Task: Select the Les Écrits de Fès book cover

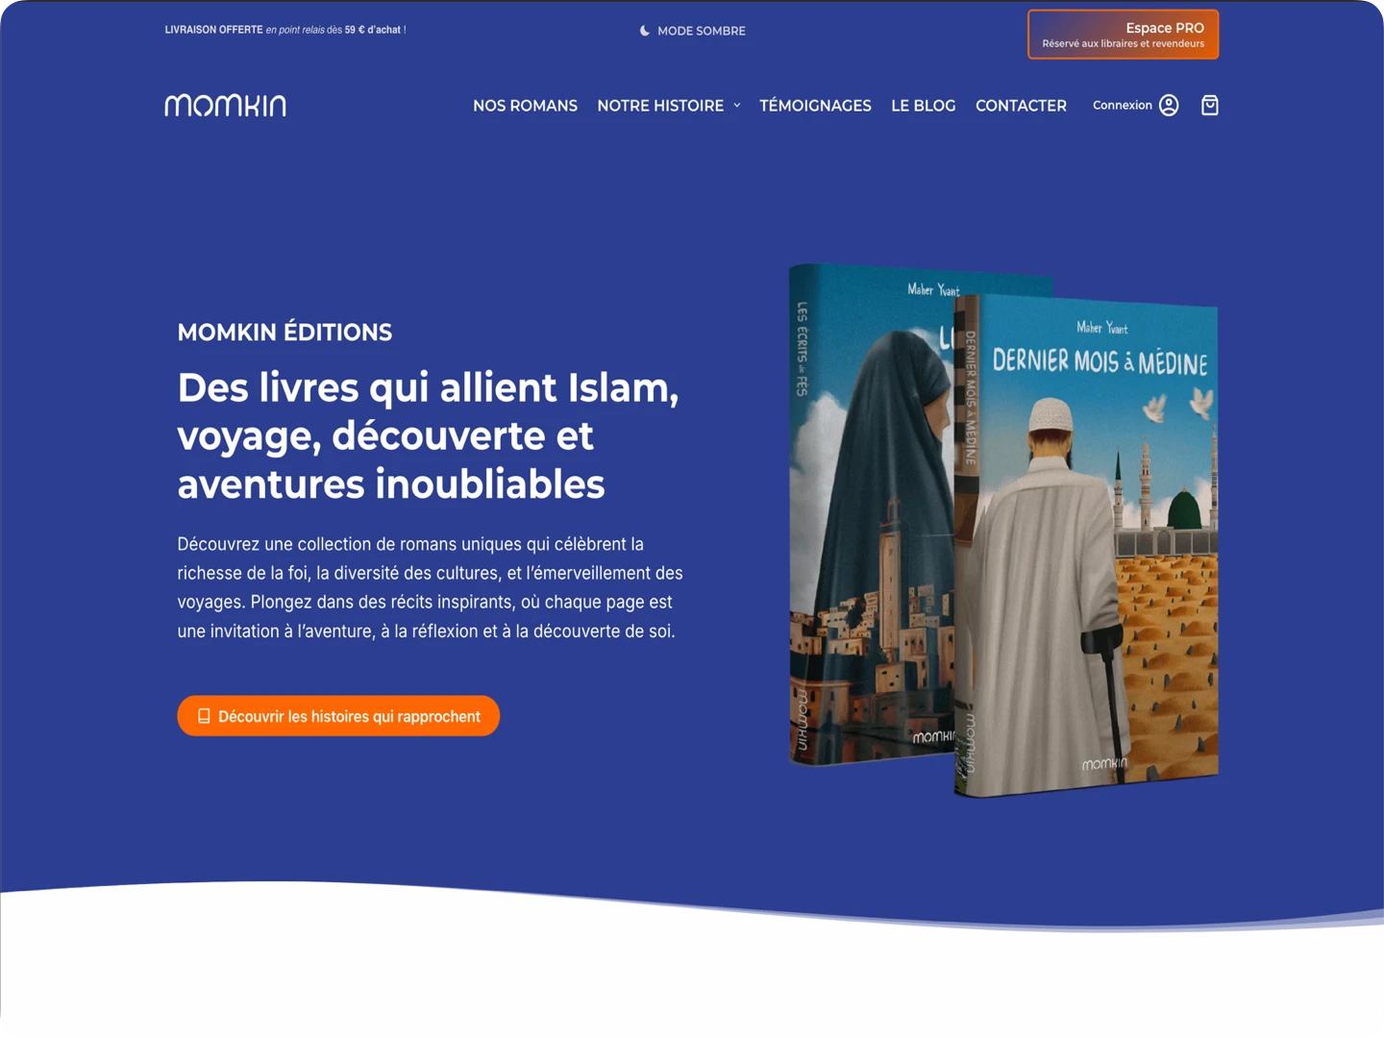Action: [x=870, y=514]
